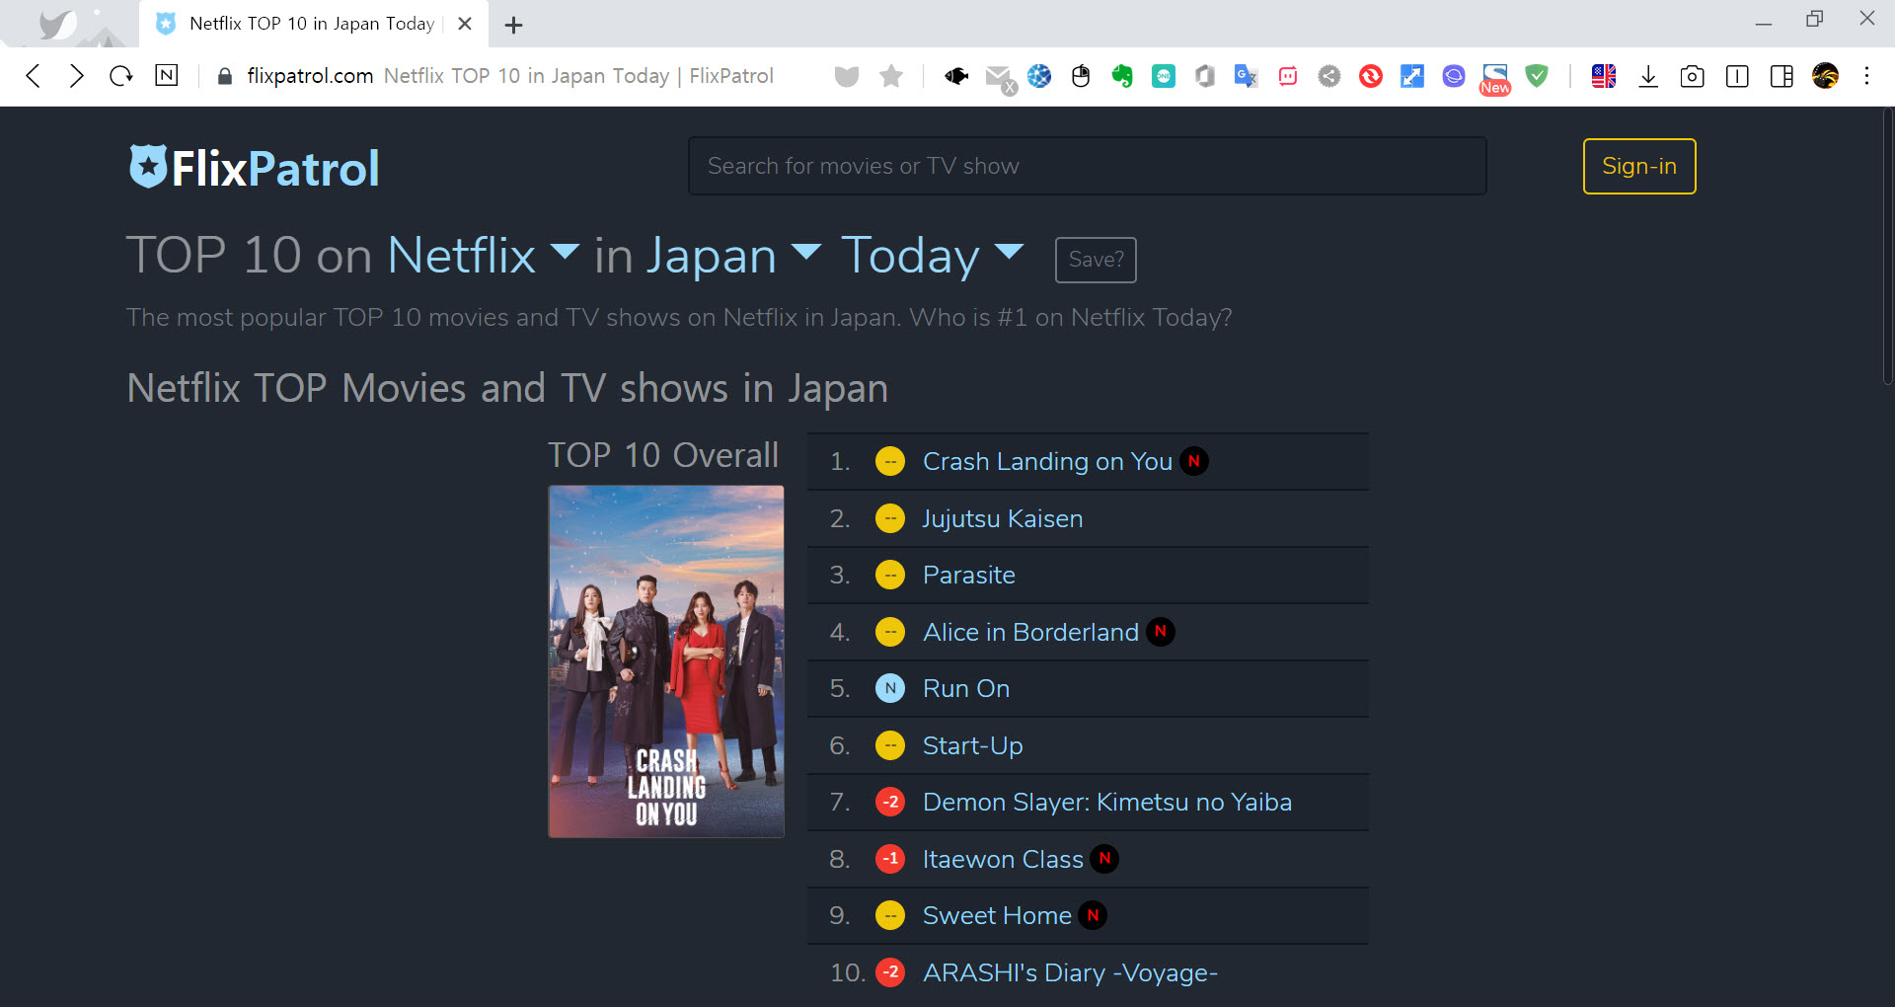Reload the FlixPatrol page

pyautogui.click(x=121, y=76)
